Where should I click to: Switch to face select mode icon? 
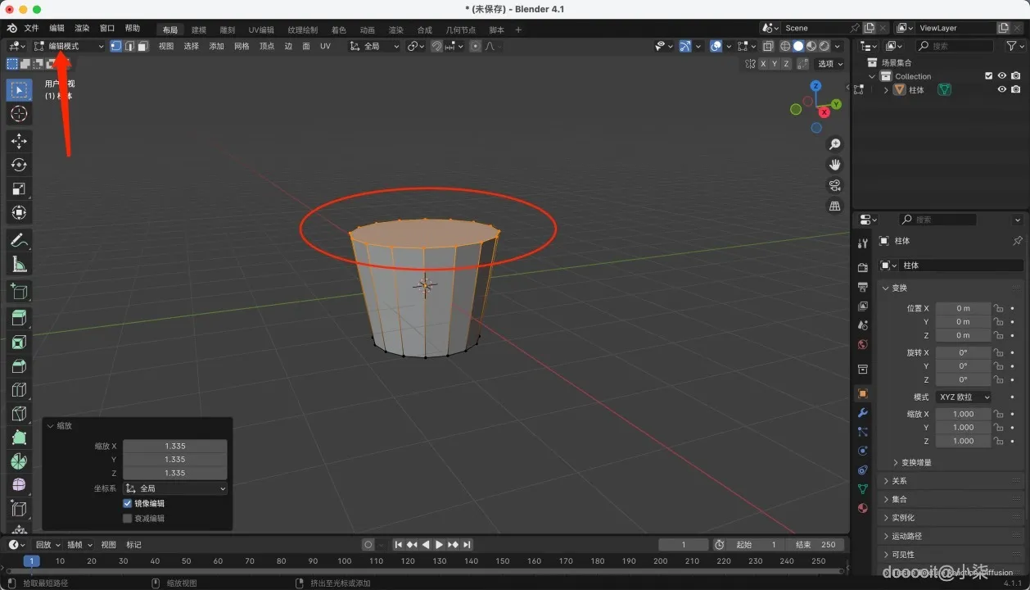pos(142,46)
